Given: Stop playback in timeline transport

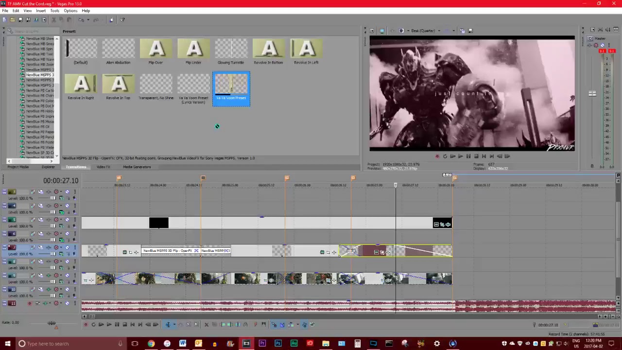Looking at the screenshot, I should click(x=124, y=325).
